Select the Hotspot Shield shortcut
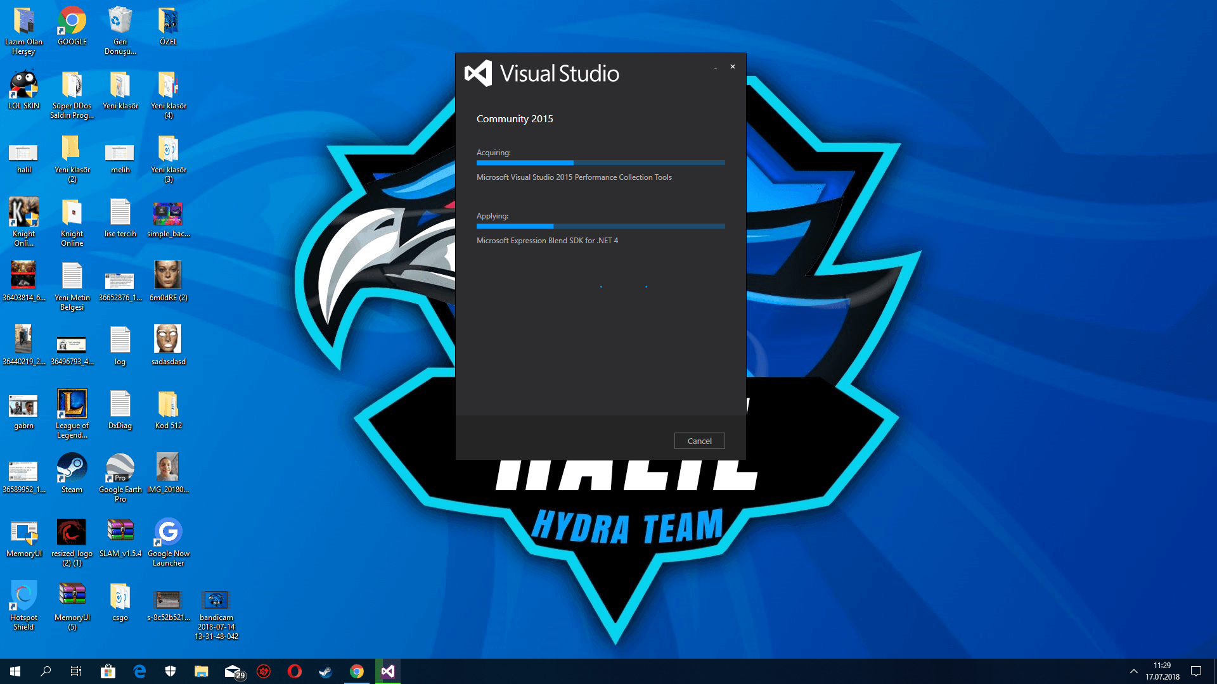The image size is (1217, 684). point(24,606)
